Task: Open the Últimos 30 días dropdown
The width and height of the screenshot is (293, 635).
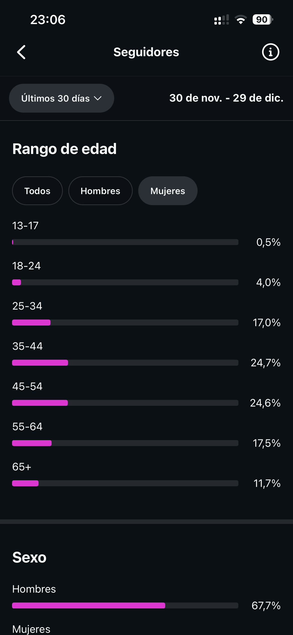Action: click(x=61, y=98)
